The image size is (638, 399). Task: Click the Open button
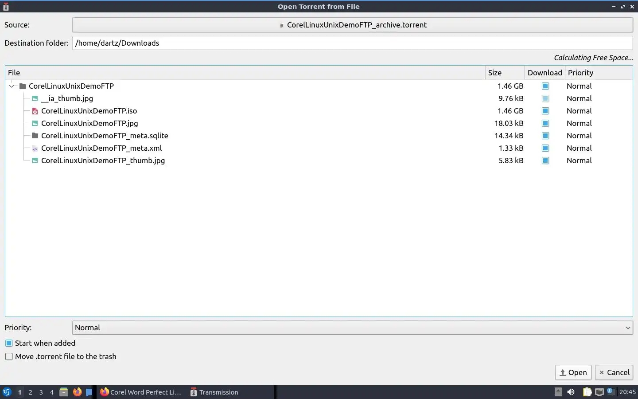573,372
